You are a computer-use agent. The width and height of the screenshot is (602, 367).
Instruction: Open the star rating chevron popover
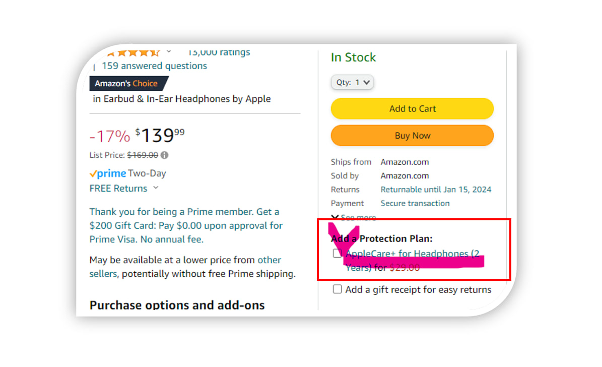(169, 51)
